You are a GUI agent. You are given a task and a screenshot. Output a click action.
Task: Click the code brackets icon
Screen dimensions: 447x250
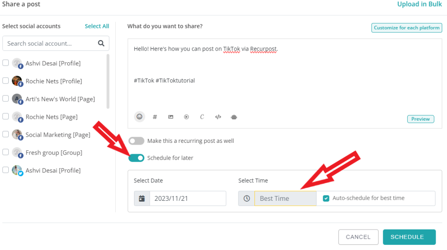(218, 117)
